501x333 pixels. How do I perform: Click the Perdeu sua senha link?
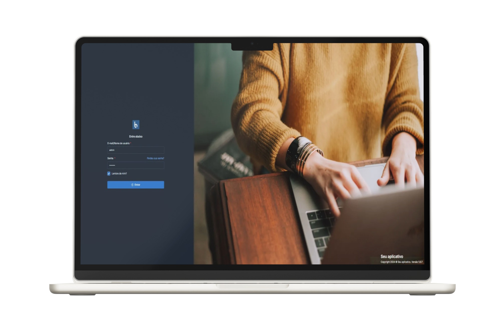pyautogui.click(x=156, y=158)
